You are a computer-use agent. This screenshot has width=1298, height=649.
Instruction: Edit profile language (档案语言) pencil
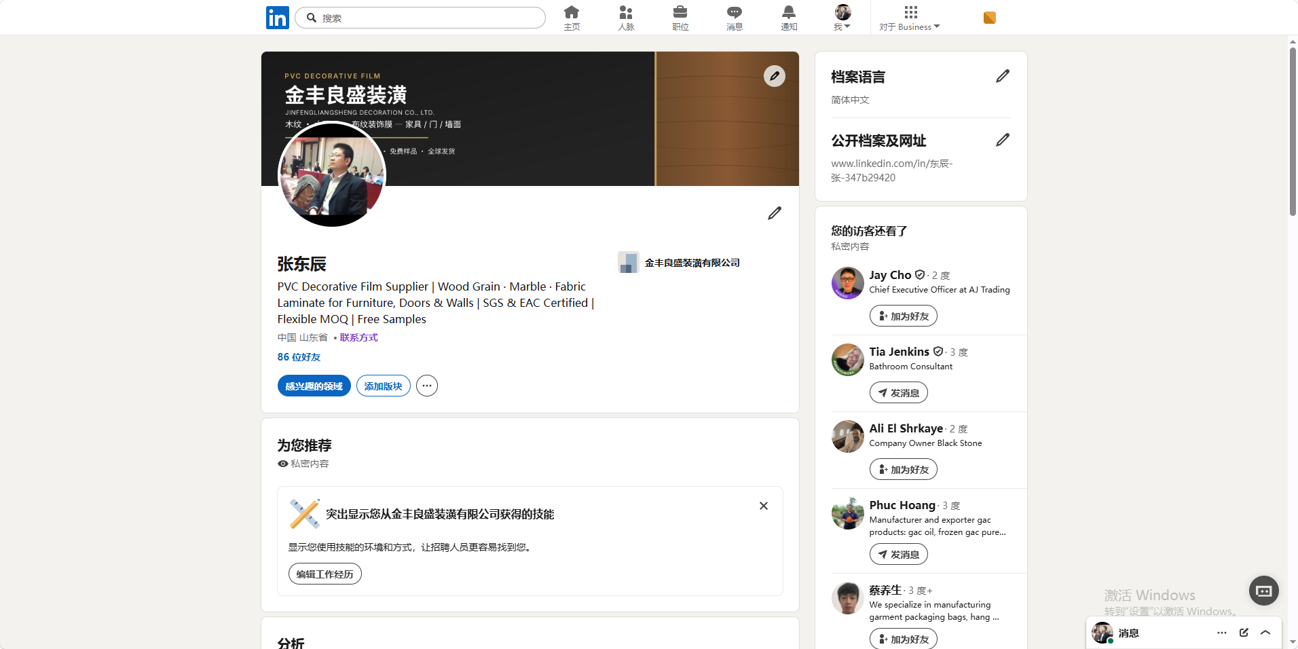click(1003, 76)
